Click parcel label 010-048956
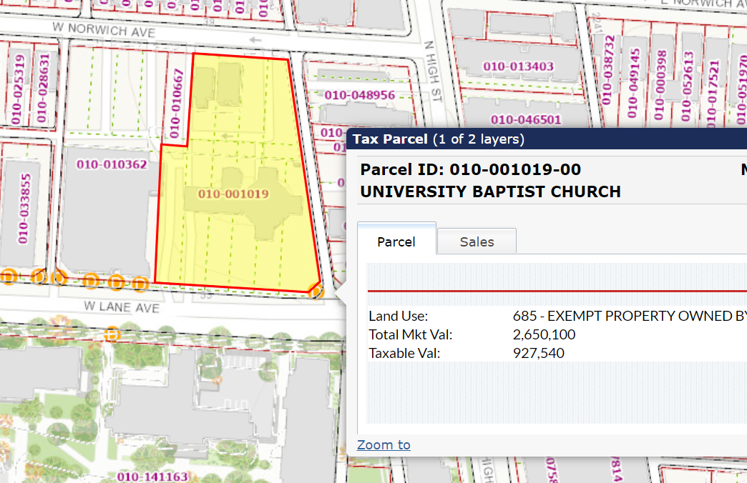The height and width of the screenshot is (483, 747). tap(360, 95)
